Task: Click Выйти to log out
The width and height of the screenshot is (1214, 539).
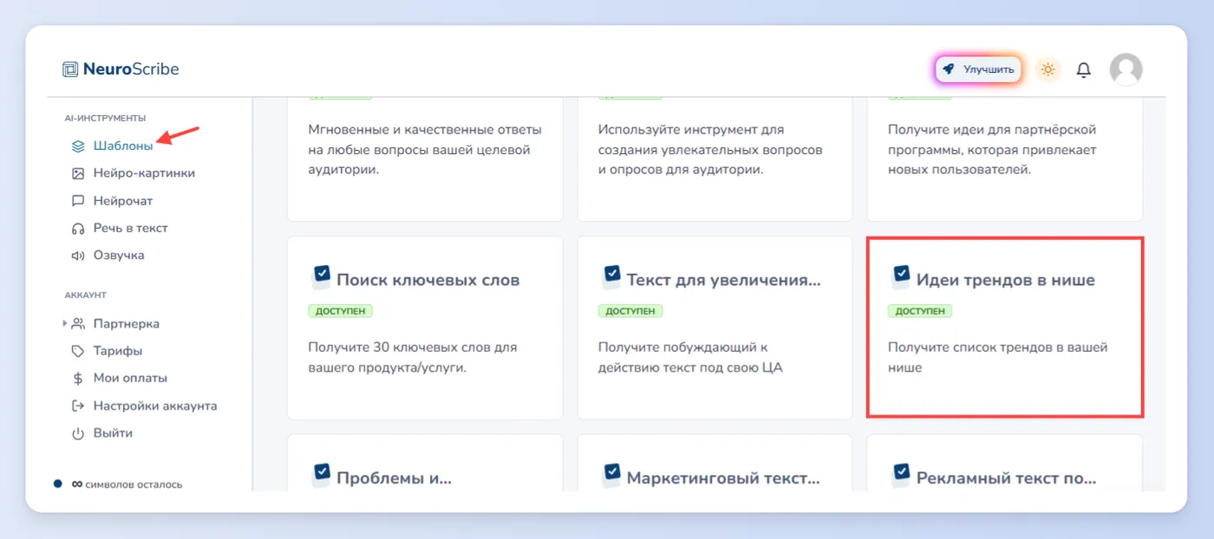Action: click(114, 433)
